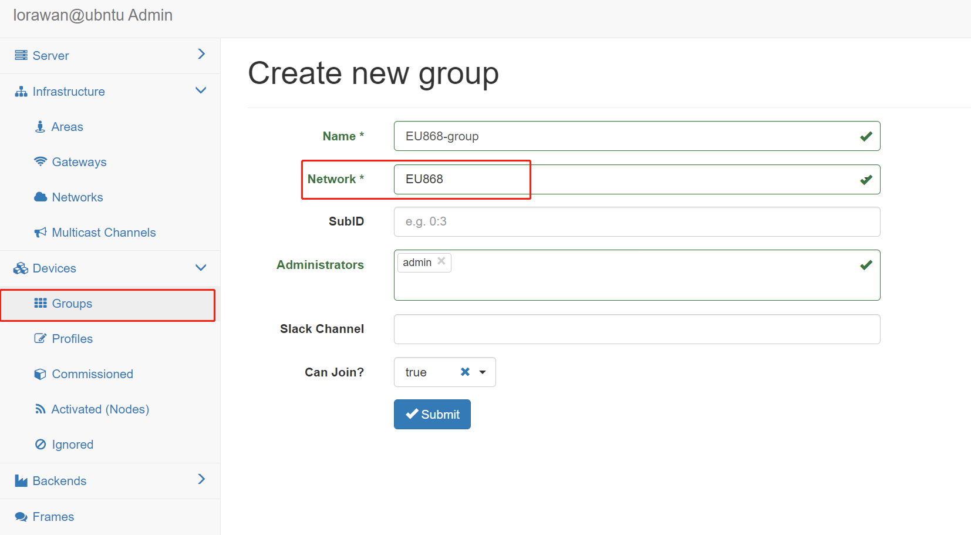
Task: Click the Networks cloud icon
Action: click(41, 197)
